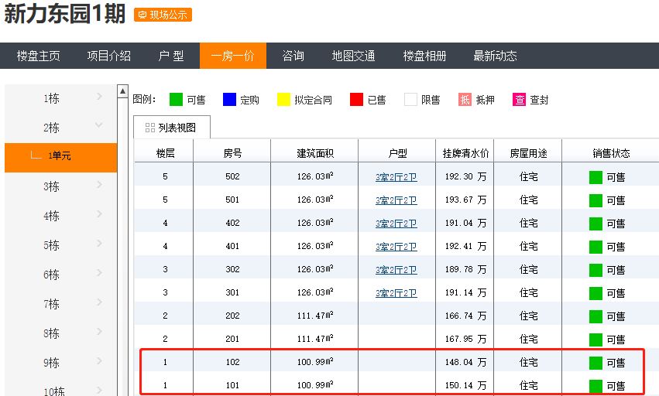This screenshot has width=659, height=396.
Task: Open 3室2厅2卫 link for room 401
Action: click(x=396, y=247)
